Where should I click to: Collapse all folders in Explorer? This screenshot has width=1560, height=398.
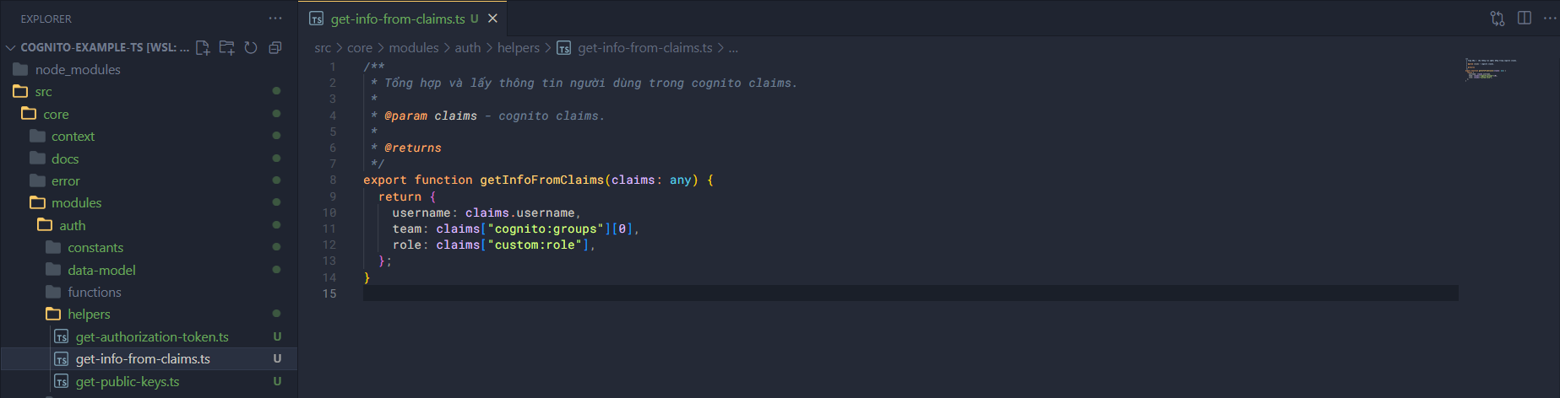[x=274, y=48]
